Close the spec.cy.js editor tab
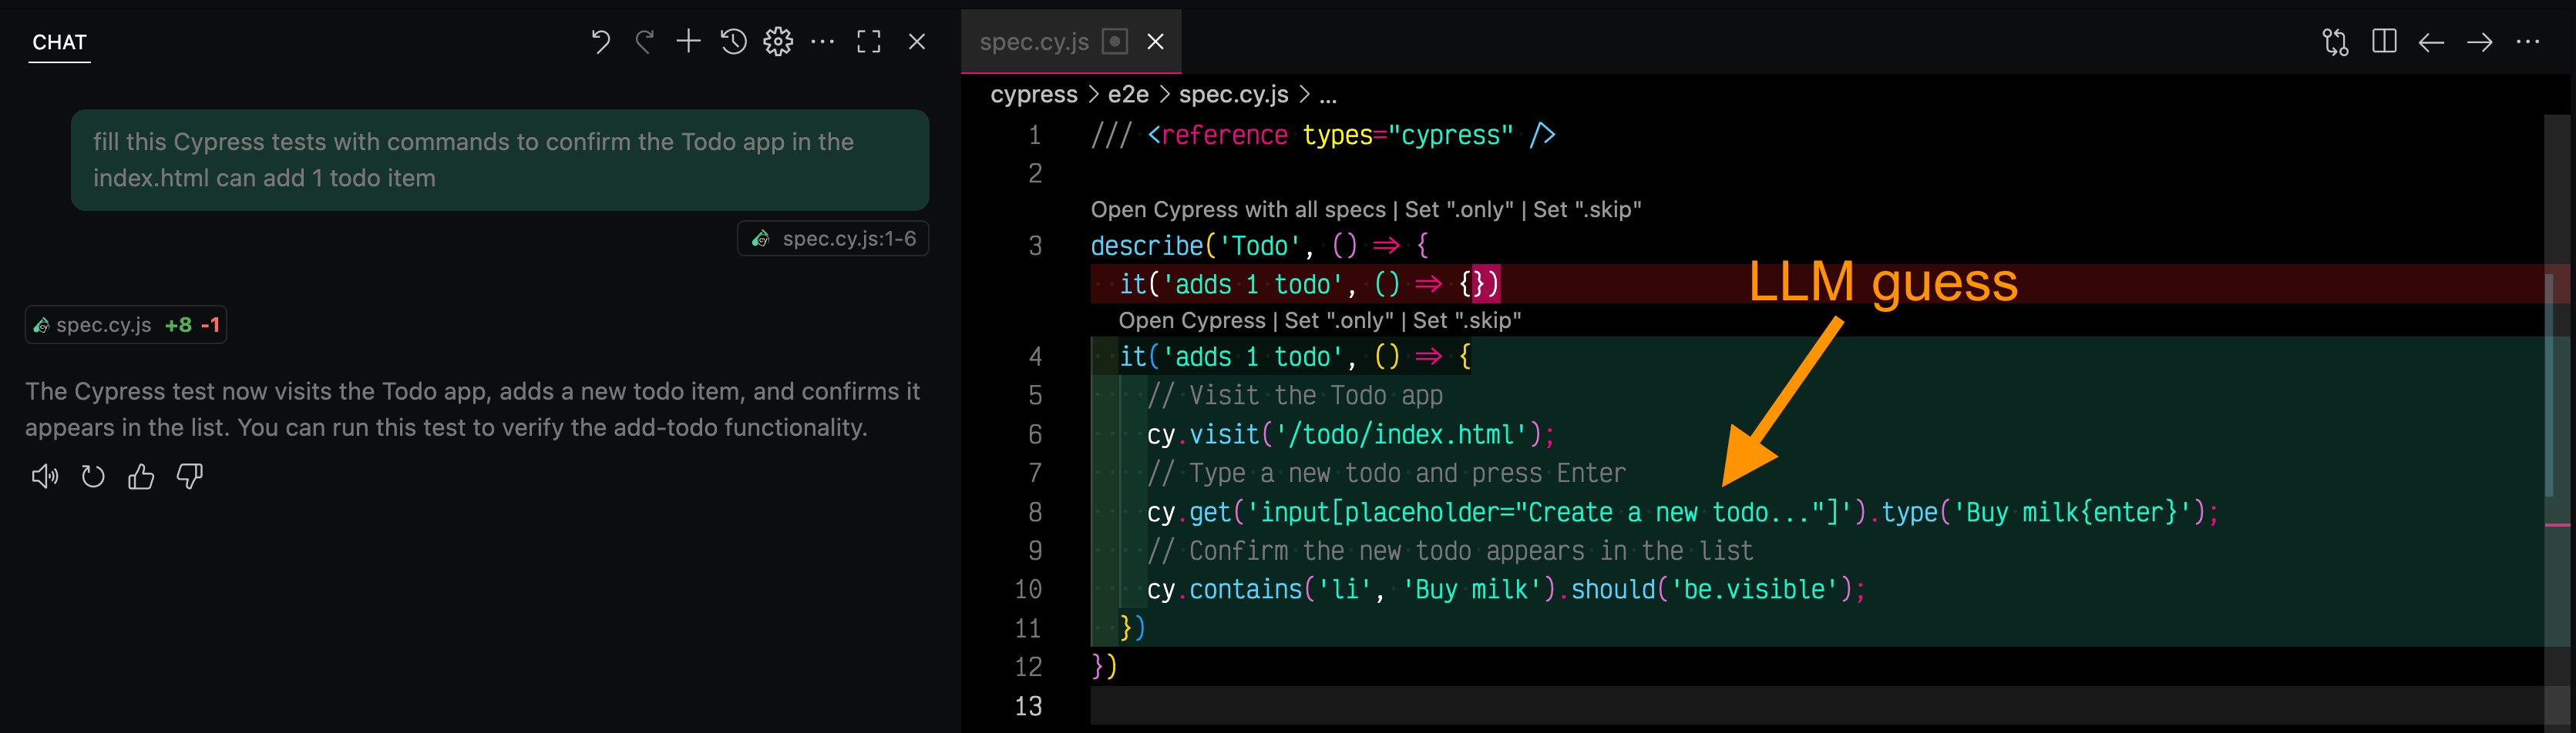Screen dimensions: 2576x733 click(1155, 42)
